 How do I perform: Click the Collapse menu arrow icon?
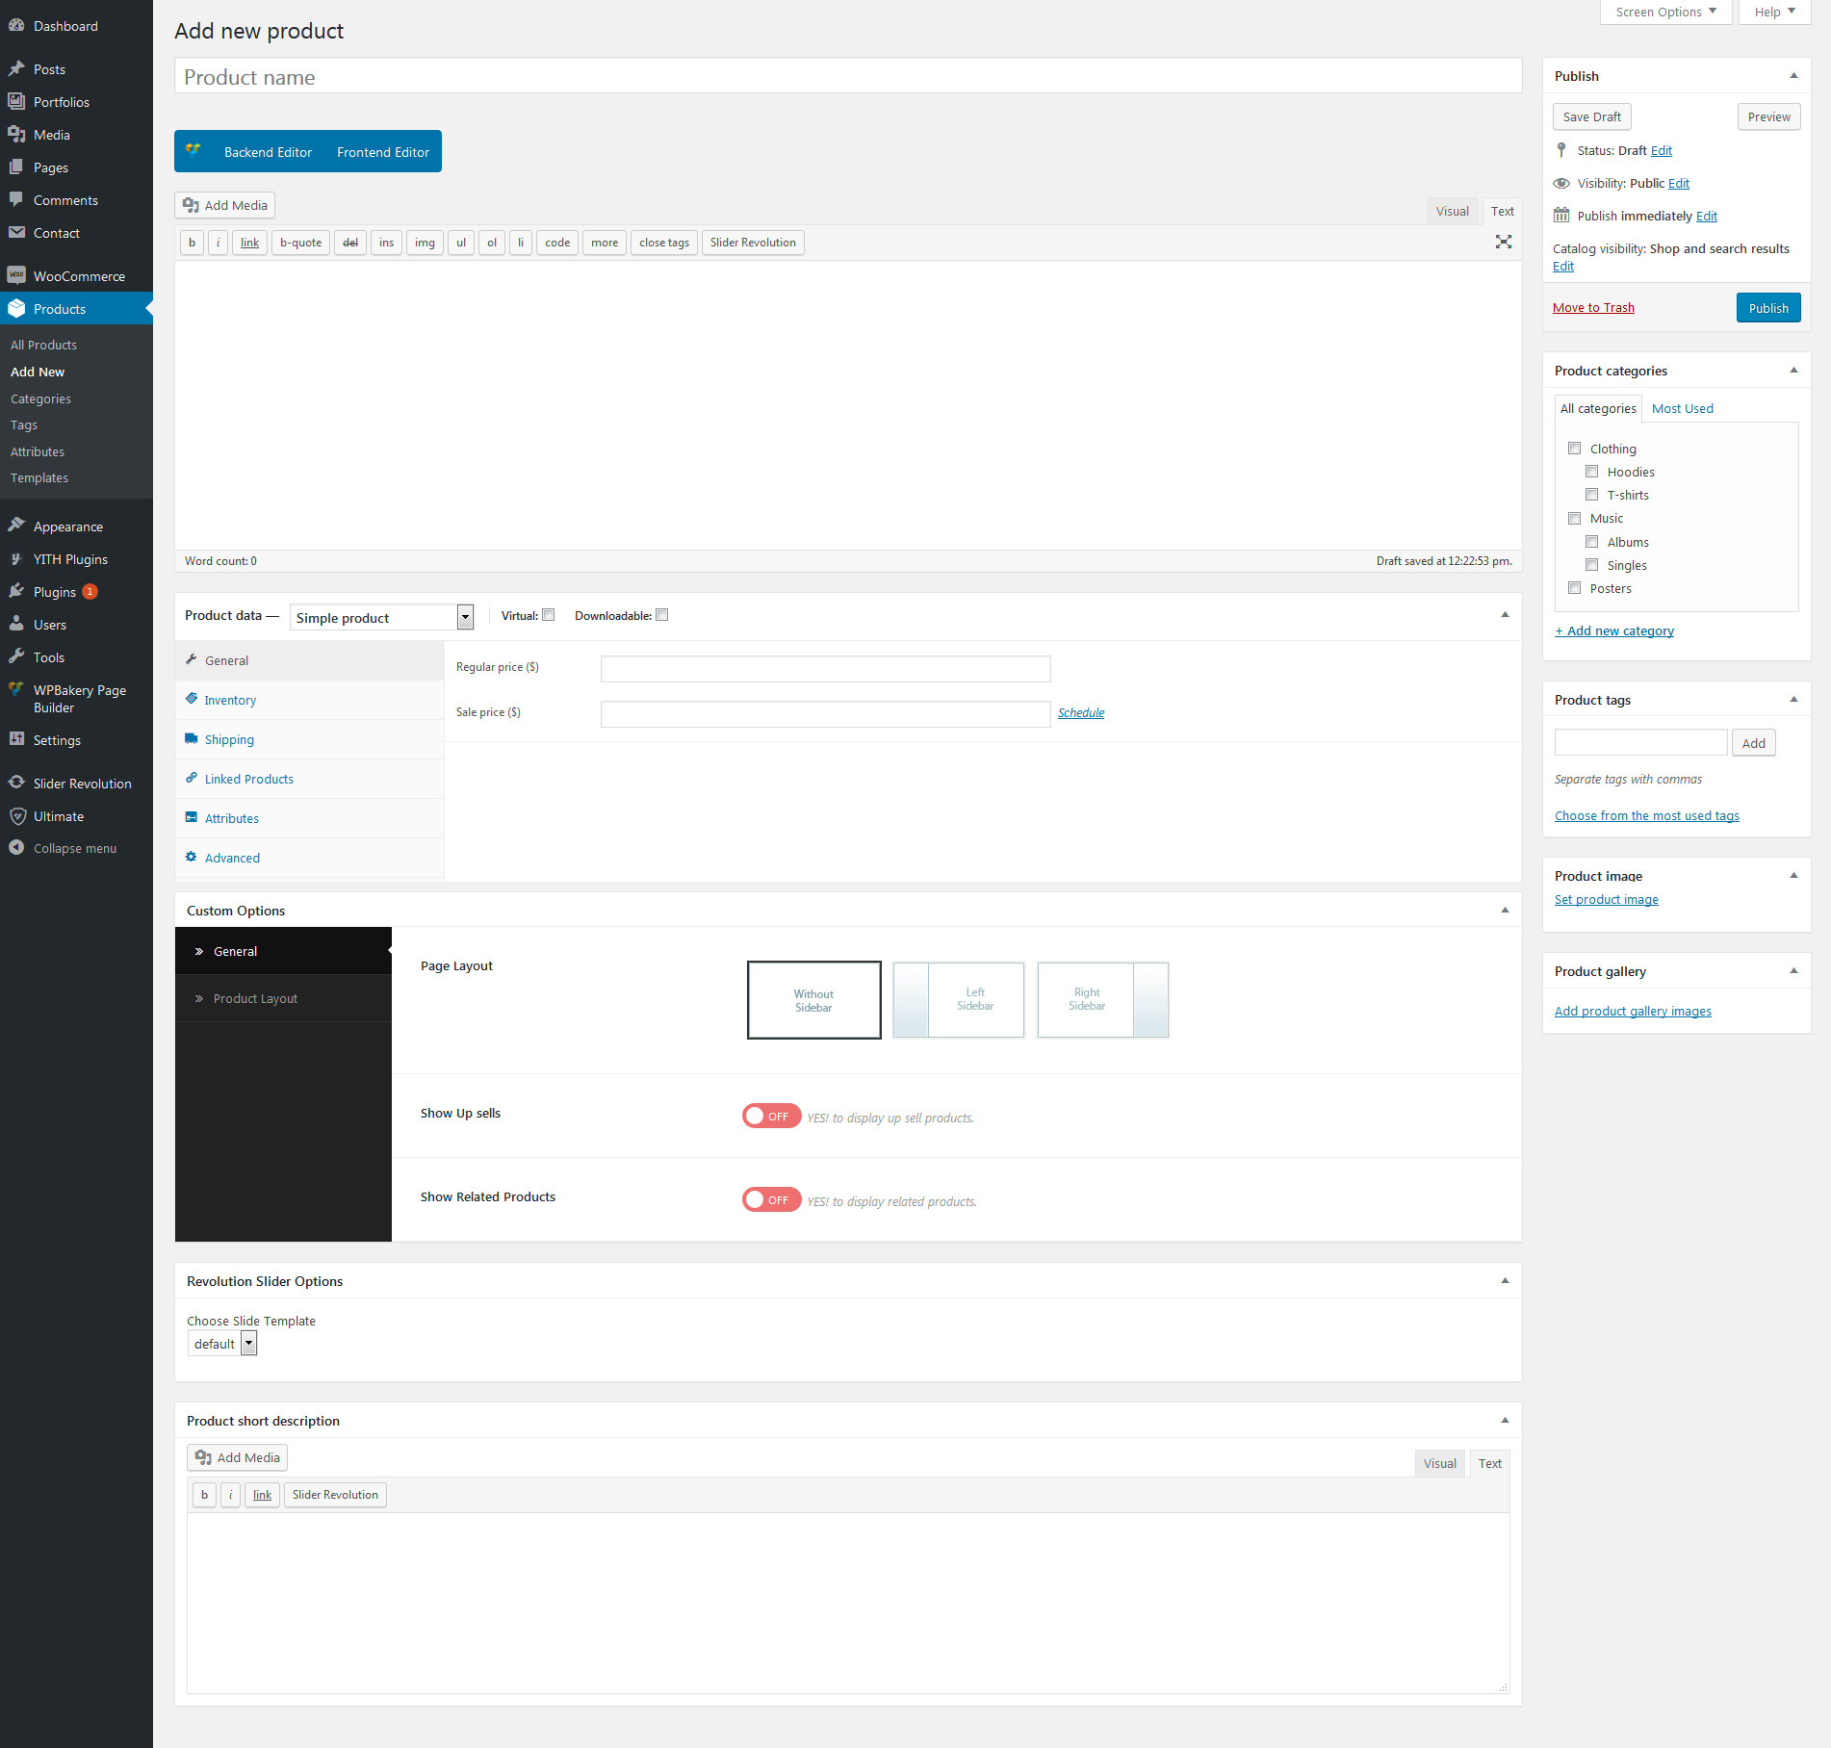pyautogui.click(x=16, y=847)
